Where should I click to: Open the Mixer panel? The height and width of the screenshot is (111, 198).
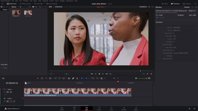point(165,4)
